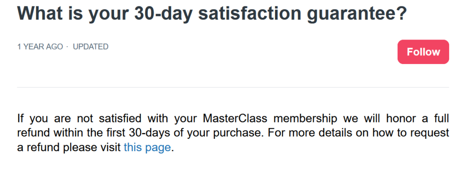Click the pink Follow button
This screenshot has height=182, width=467.
click(423, 52)
